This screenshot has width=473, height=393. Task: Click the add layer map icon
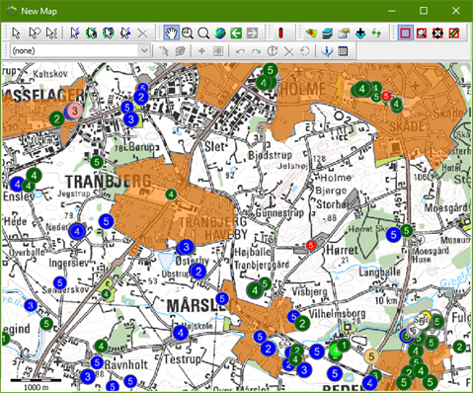(311, 33)
